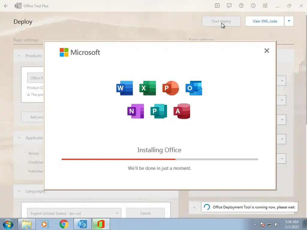The height and width of the screenshot is (230, 307).
Task: Open the English (United States) language dropdown
Action: point(74,213)
